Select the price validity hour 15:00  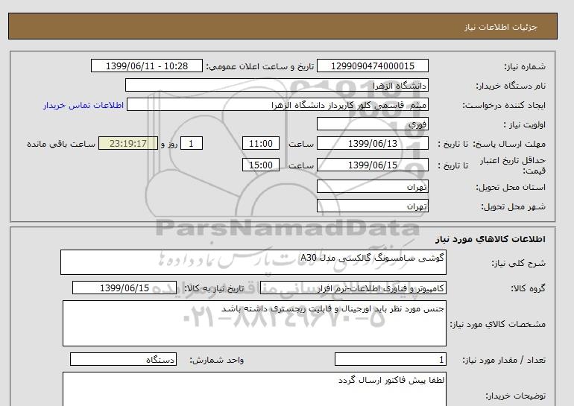pyautogui.click(x=261, y=165)
